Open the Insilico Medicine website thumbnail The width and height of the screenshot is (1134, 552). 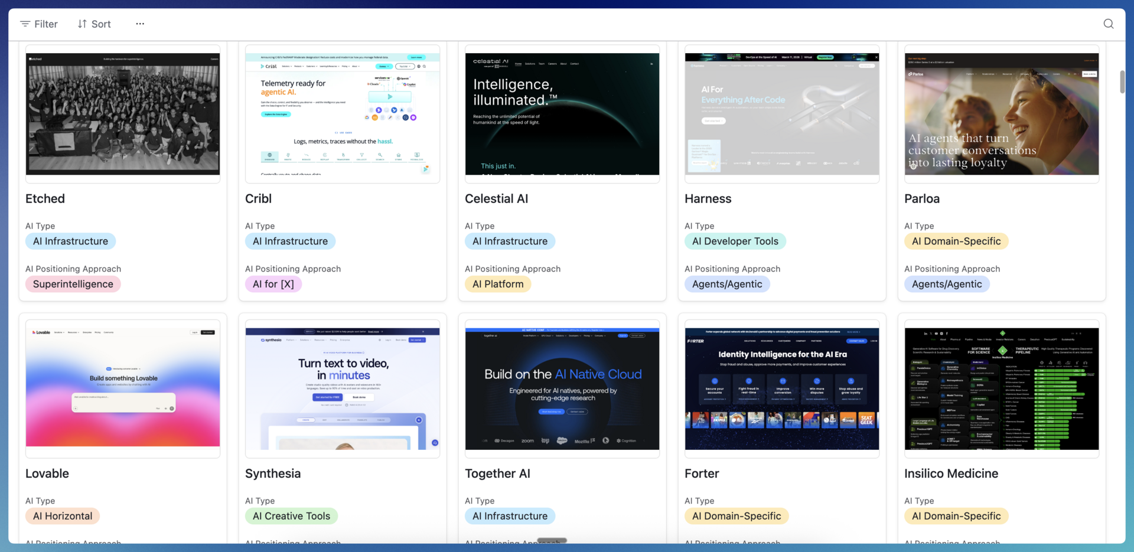click(1002, 388)
